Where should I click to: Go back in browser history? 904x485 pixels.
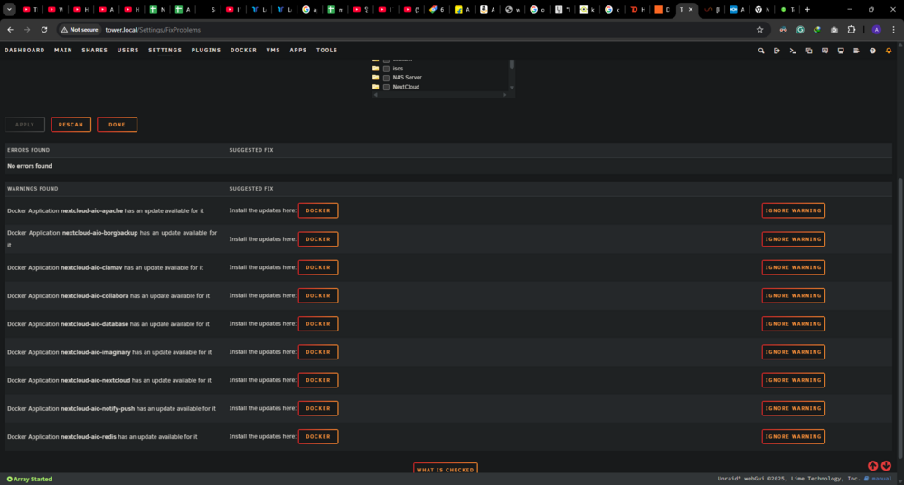click(x=10, y=30)
